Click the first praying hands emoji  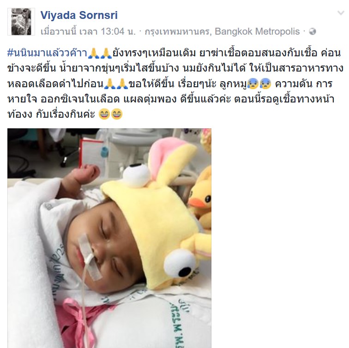click(94, 53)
